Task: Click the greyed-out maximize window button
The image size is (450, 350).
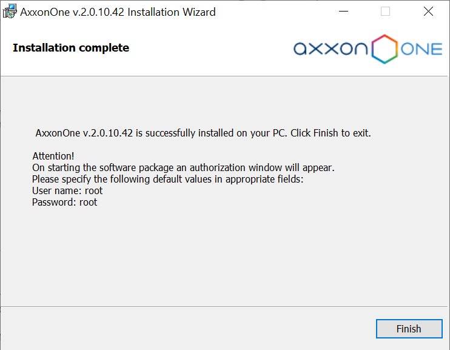Action: (385, 12)
